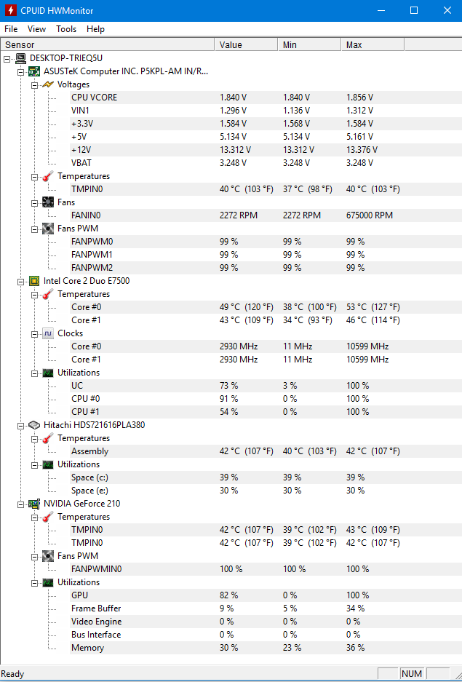Open the File menu

11,29
